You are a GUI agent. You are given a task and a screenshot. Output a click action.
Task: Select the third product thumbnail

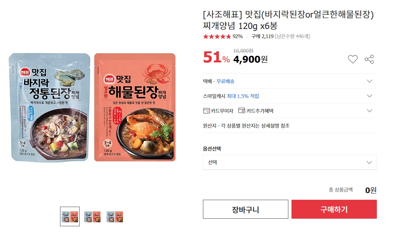(115, 216)
